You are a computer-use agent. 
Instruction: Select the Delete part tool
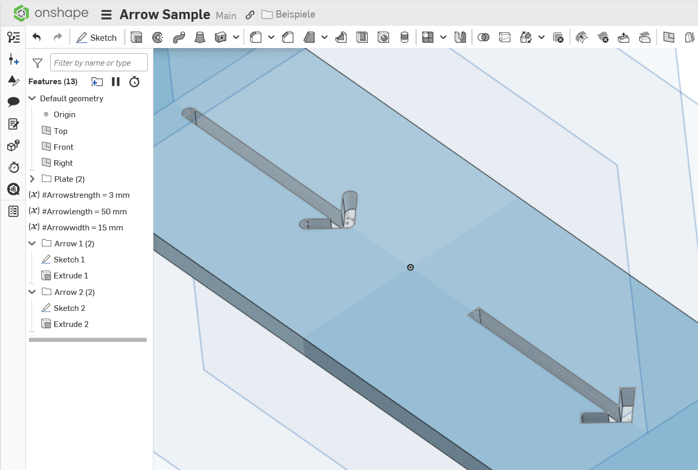(558, 37)
